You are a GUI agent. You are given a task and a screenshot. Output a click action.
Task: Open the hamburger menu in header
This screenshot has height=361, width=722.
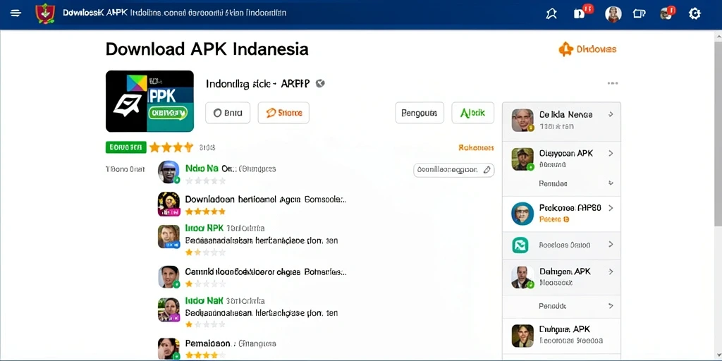(16, 13)
